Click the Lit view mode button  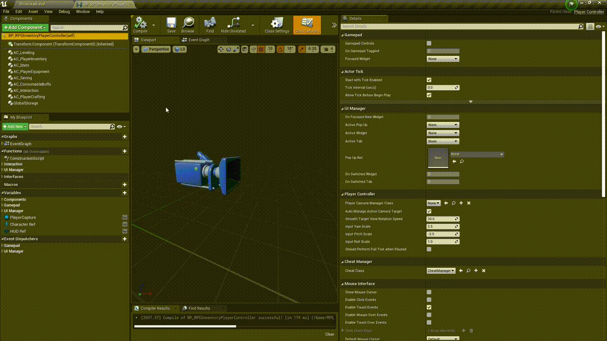[180, 49]
